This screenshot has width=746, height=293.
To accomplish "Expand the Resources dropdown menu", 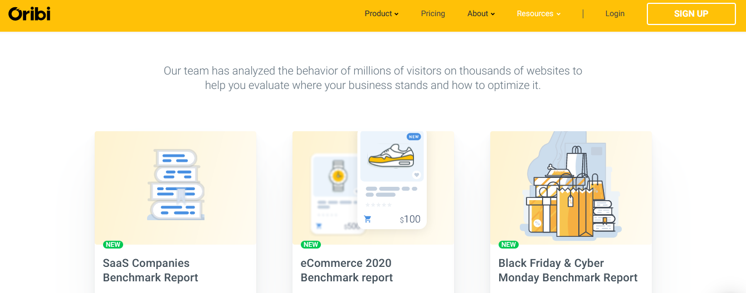I will [x=538, y=13].
